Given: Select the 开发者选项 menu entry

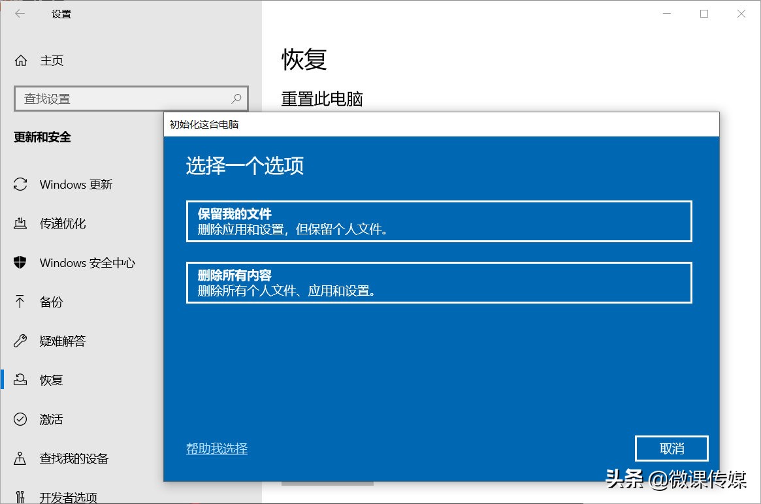Looking at the screenshot, I should (70, 496).
